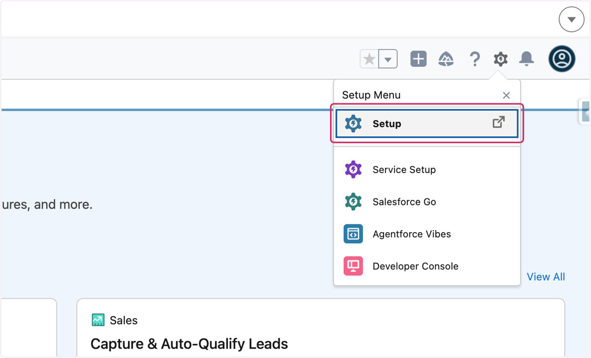Viewport: 591px width, 358px height.
Task: Click the blue gear icon next to Setup
Action: point(353,123)
